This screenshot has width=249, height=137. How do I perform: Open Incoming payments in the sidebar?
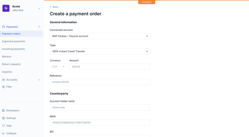click(13, 49)
